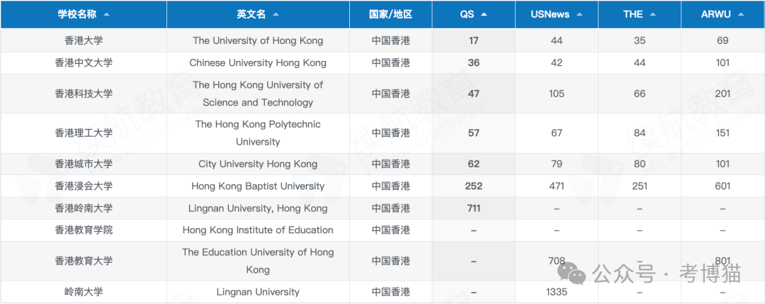Open Hong Kong Baptist University entry

point(258,186)
